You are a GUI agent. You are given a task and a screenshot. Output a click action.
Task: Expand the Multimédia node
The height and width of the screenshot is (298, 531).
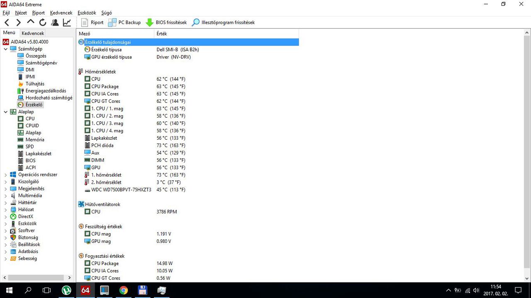(x=5, y=196)
